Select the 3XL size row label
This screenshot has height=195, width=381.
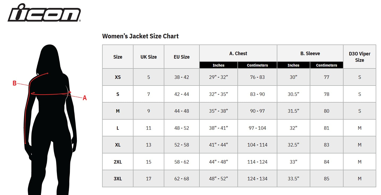[118, 179]
